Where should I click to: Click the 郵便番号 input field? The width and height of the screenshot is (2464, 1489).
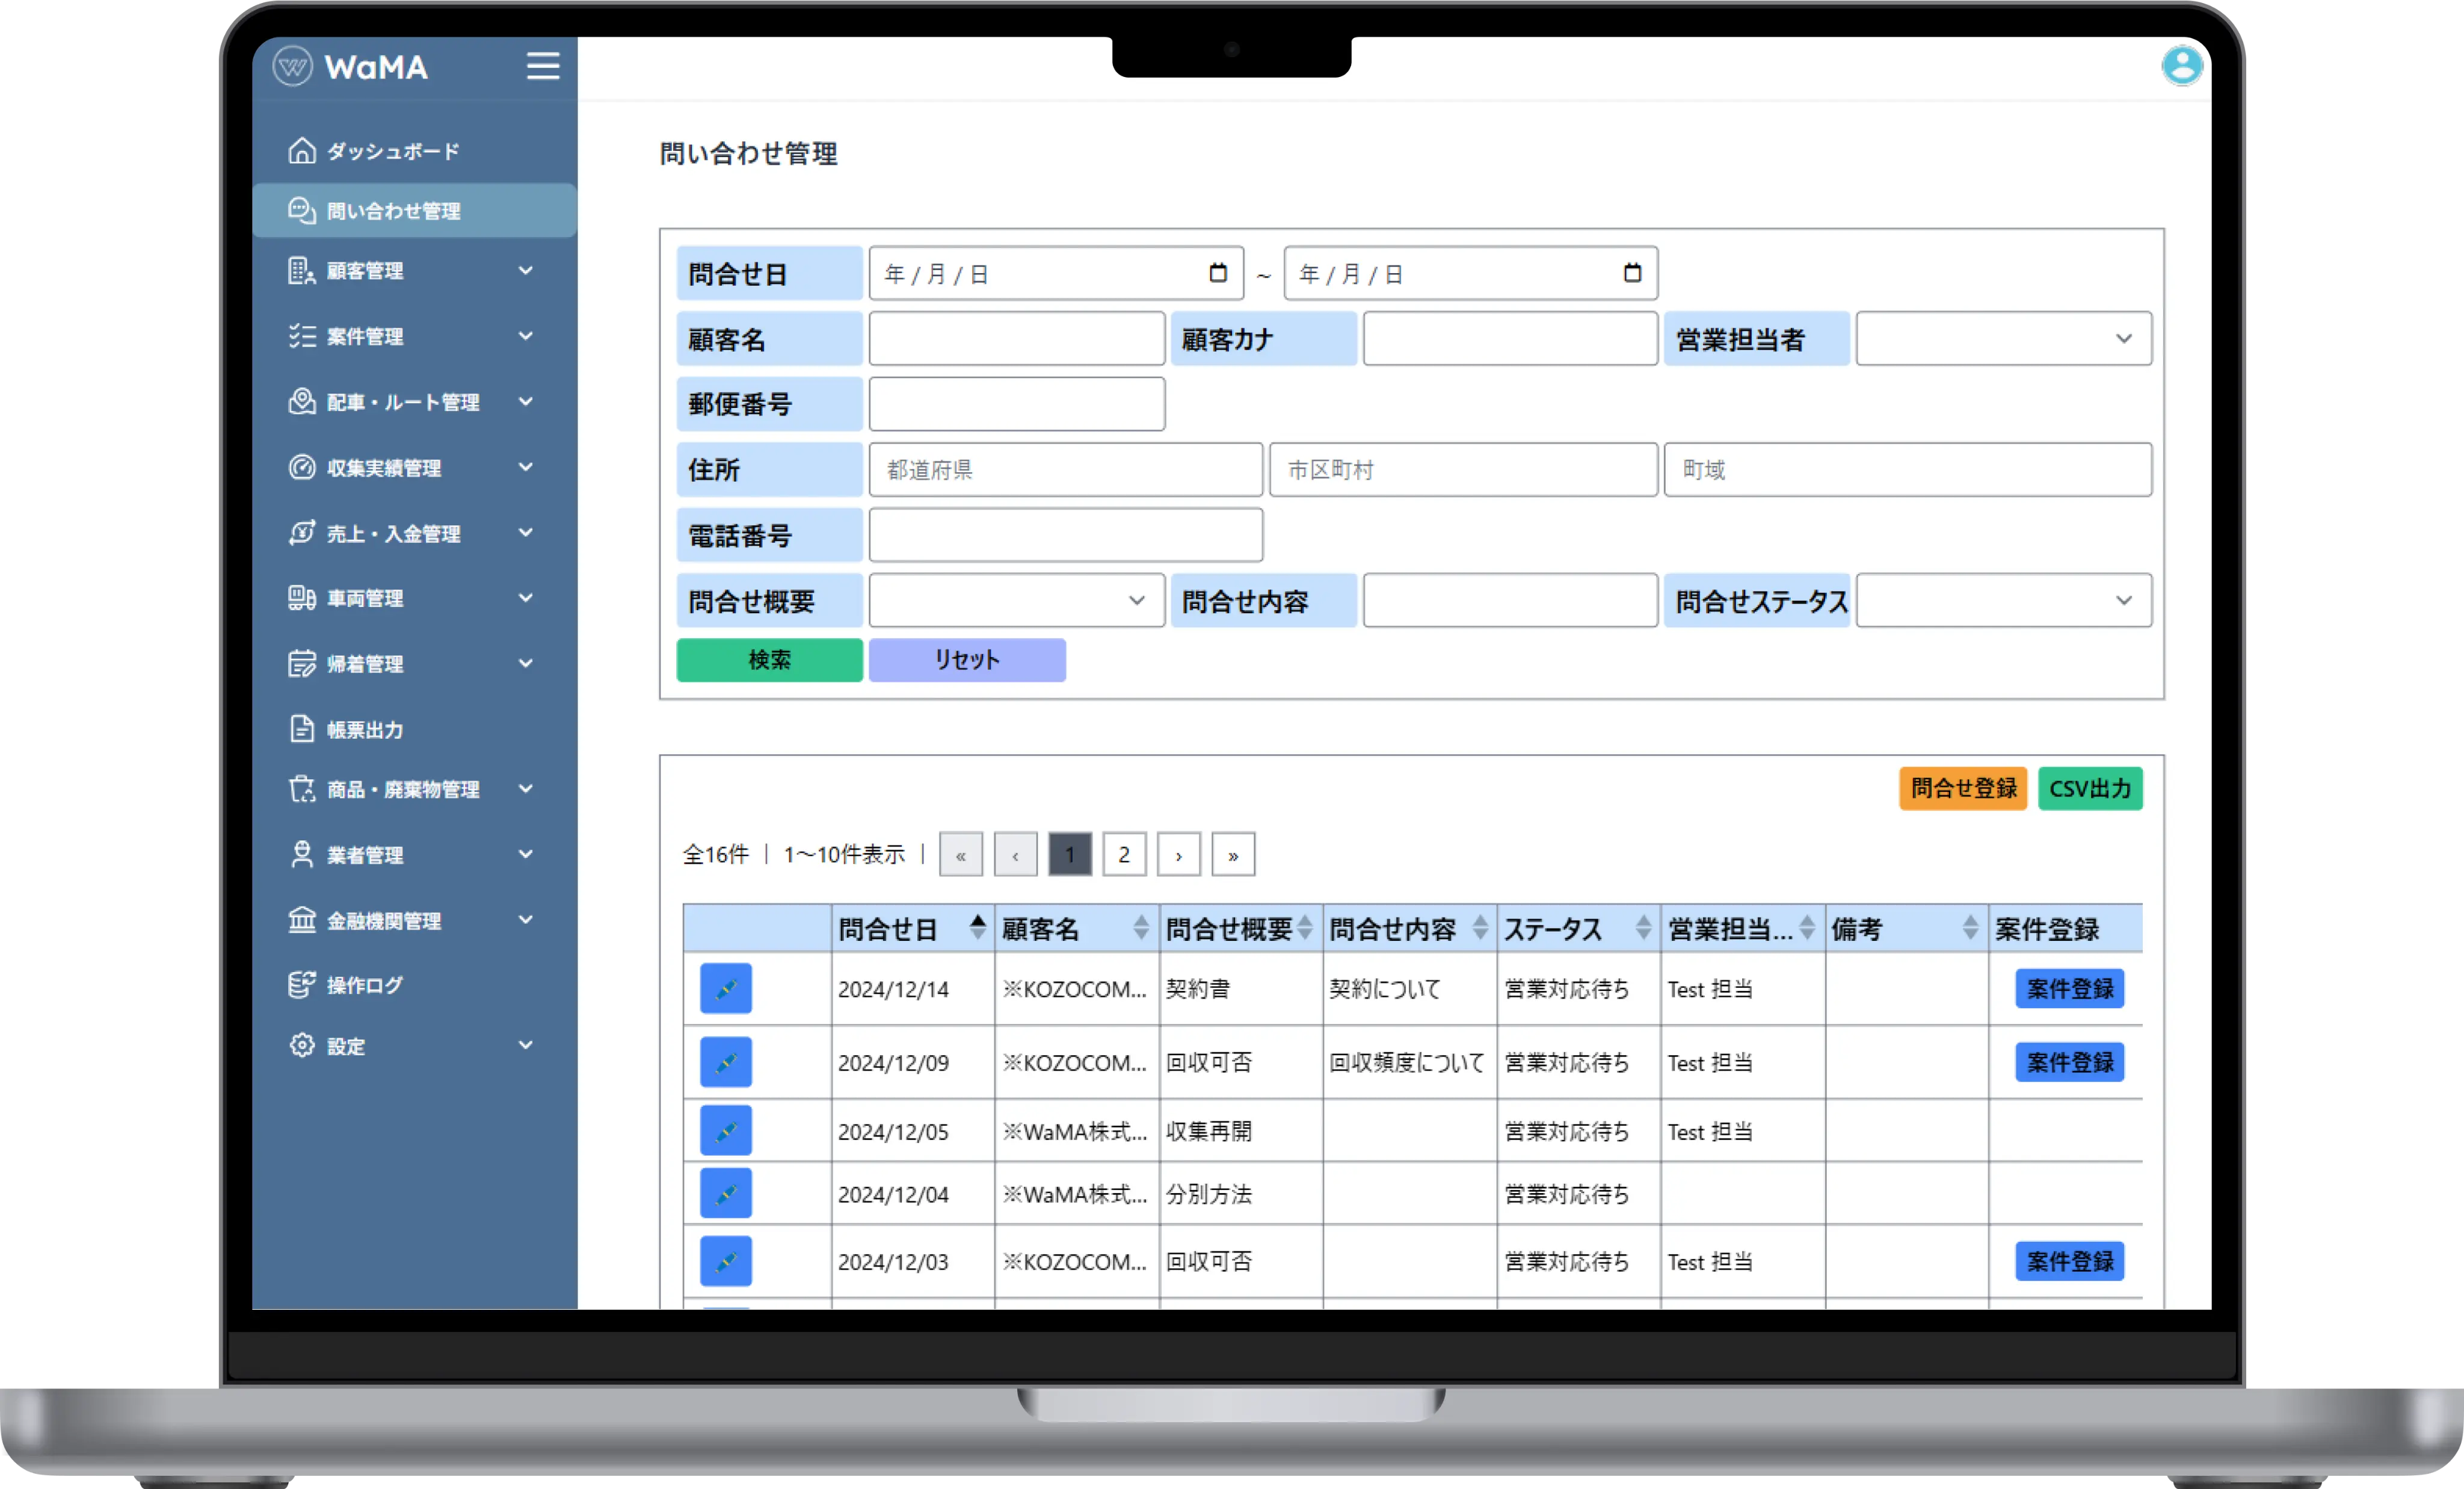(1016, 404)
